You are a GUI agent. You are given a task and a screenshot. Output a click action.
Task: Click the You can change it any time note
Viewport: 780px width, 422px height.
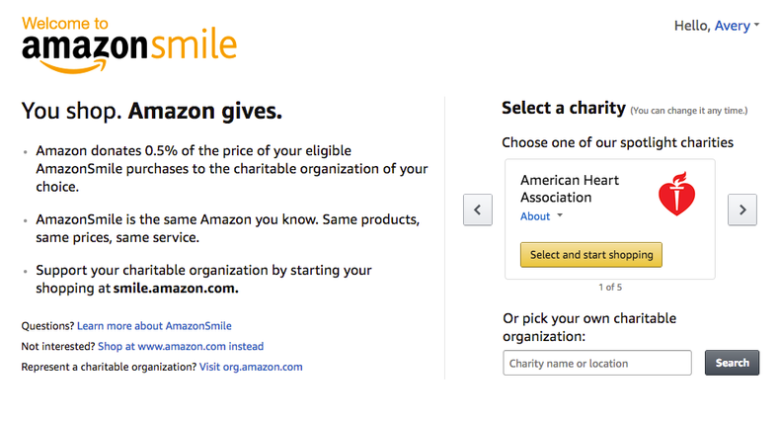point(690,110)
